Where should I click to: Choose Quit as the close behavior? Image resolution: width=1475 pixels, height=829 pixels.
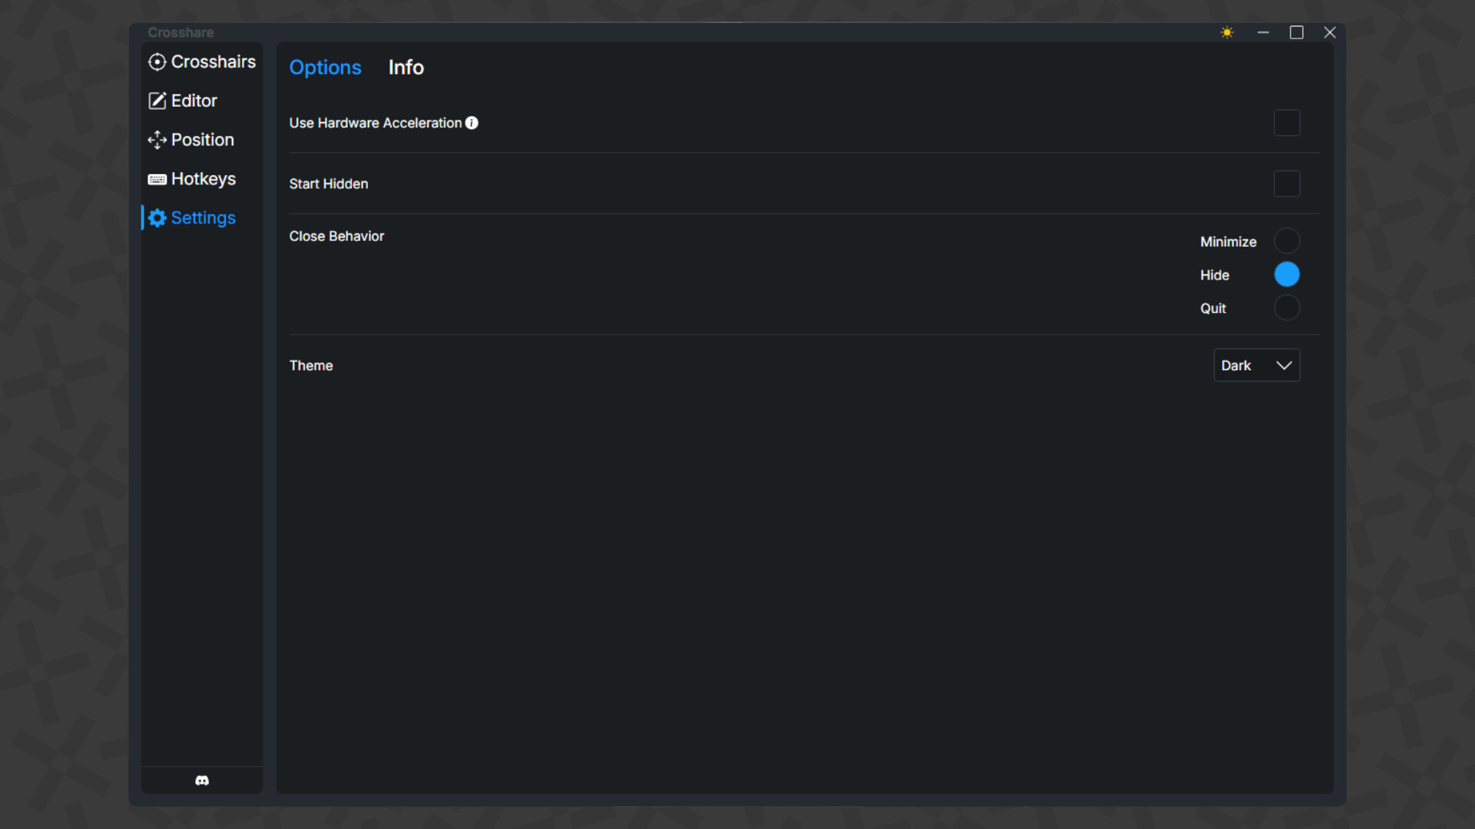1287,308
